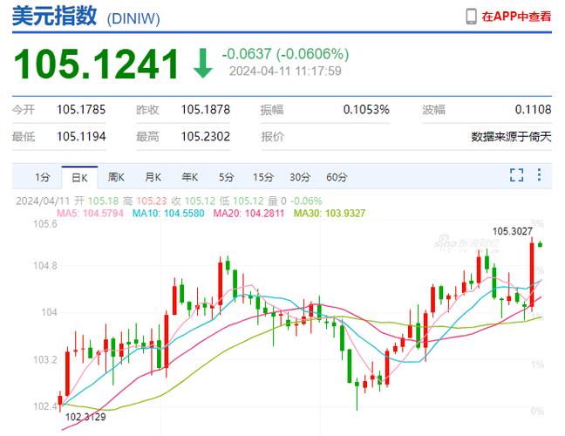The image size is (565, 436).
Task: Select the 30分 chart tab
Action: coord(300,177)
